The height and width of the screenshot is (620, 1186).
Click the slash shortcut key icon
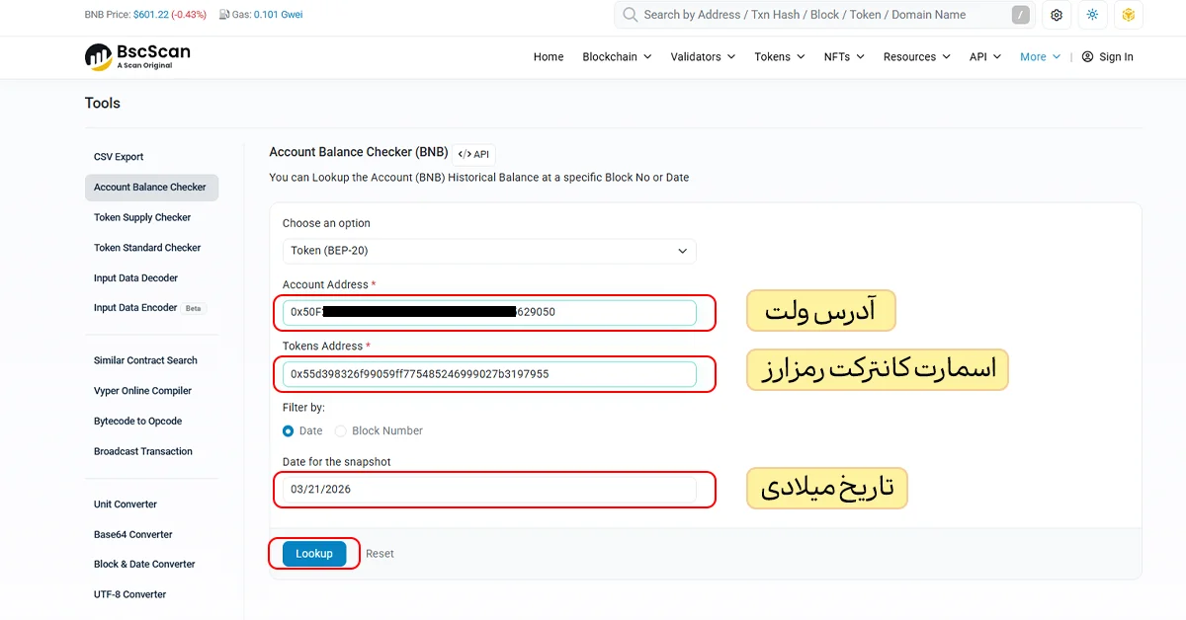[1021, 15]
